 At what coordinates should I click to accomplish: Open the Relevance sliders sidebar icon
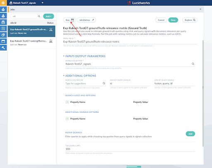[x=3, y=29]
